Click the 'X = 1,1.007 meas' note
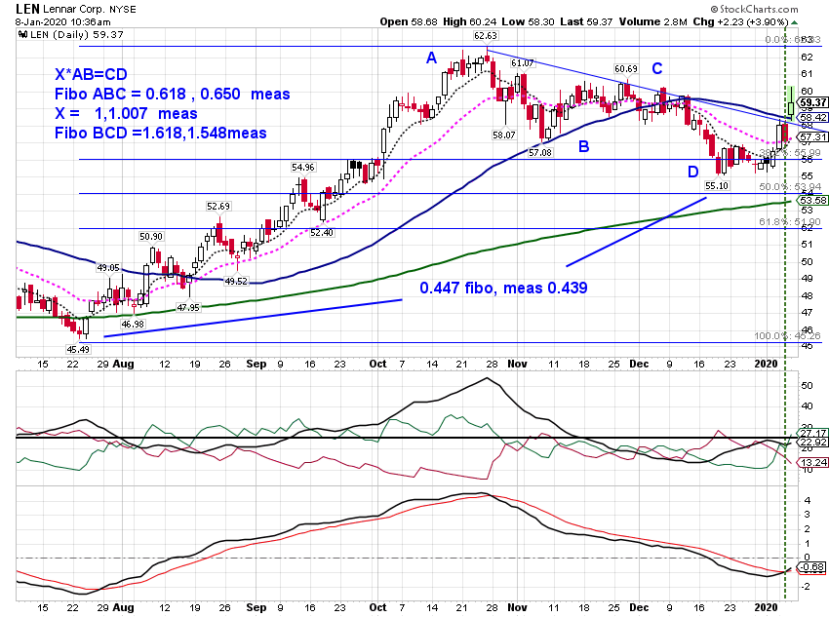 [126, 114]
